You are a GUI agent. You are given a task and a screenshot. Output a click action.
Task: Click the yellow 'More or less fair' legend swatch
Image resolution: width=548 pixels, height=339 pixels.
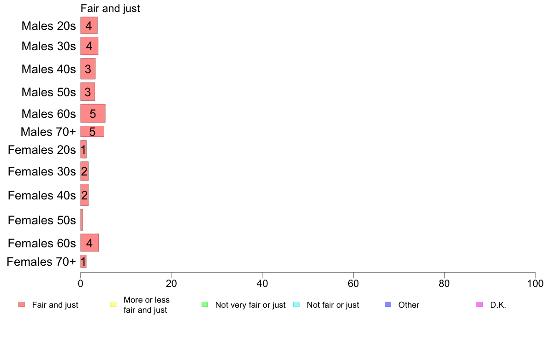click(113, 304)
